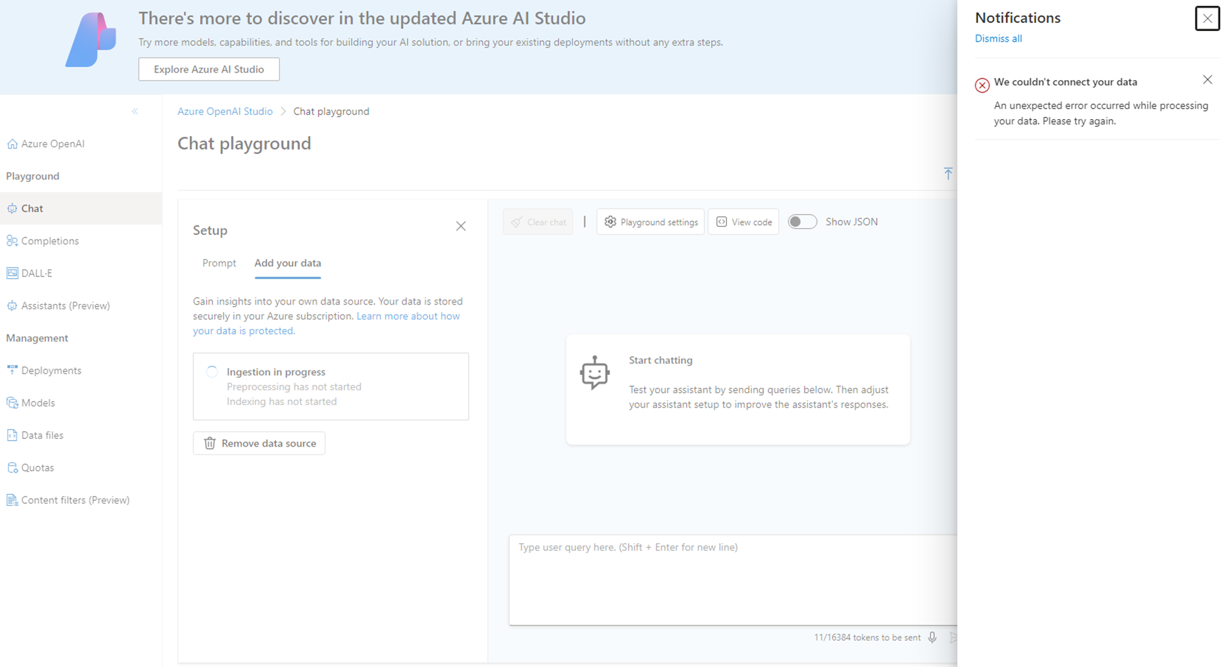
Task: Click the DALL·E image icon
Action: click(12, 274)
